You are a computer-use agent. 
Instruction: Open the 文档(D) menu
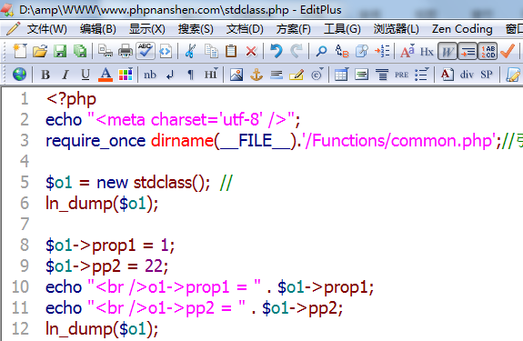[245, 29]
